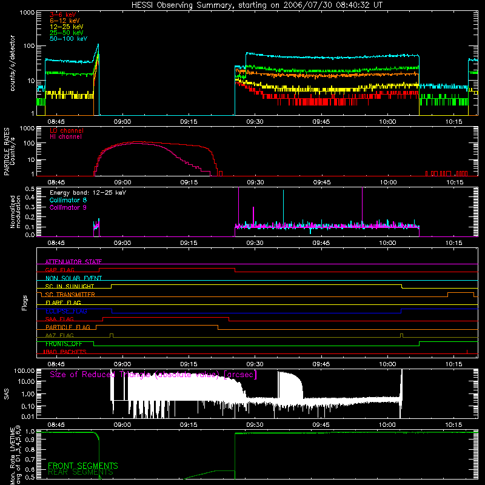Click the tall magenta Collimator 9 spike near 09:54
The height and width of the screenshot is (485, 485).
[362, 206]
